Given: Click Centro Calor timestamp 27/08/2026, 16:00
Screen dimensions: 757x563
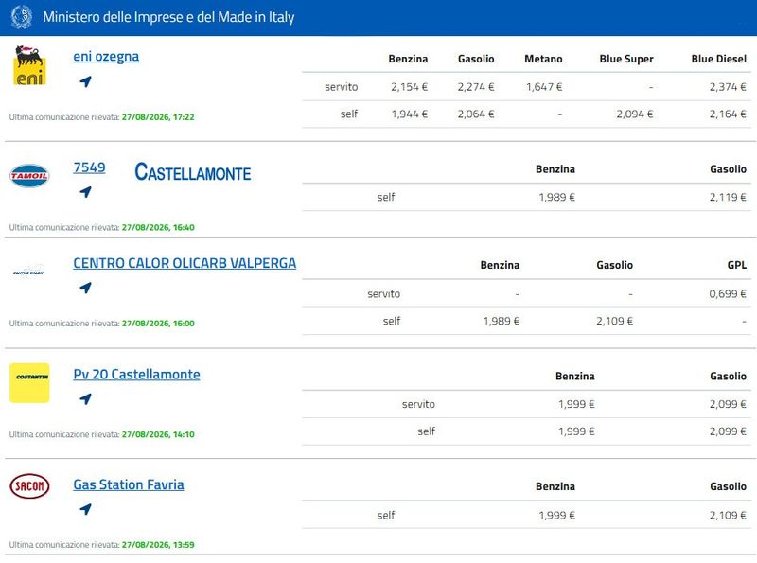Looking at the screenshot, I should click(158, 324).
